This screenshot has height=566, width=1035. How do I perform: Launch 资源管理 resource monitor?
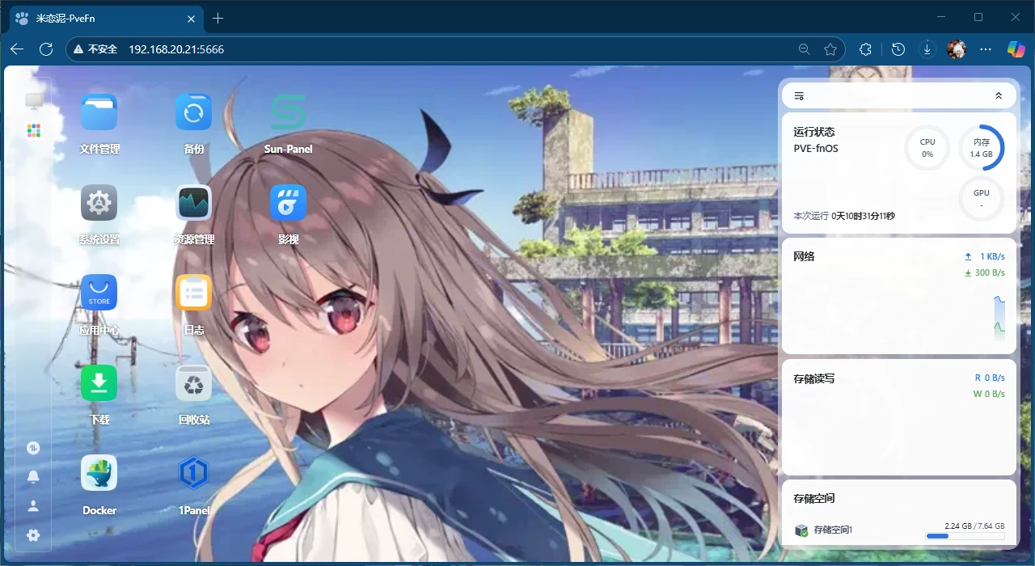[193, 203]
